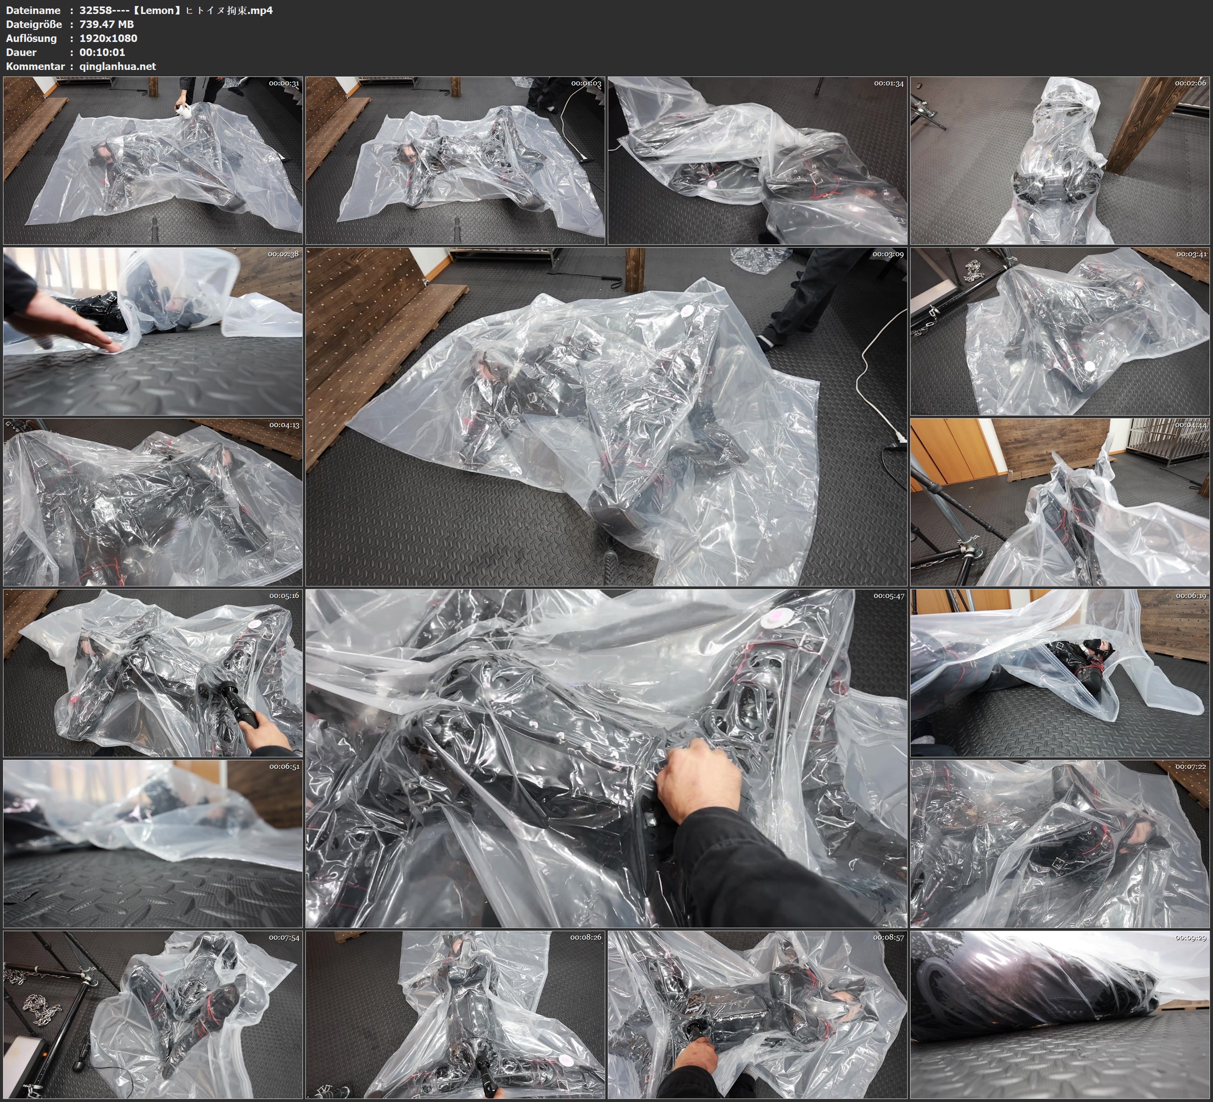
Task: Select the frame marked 00:01:03
Action: pos(455,160)
